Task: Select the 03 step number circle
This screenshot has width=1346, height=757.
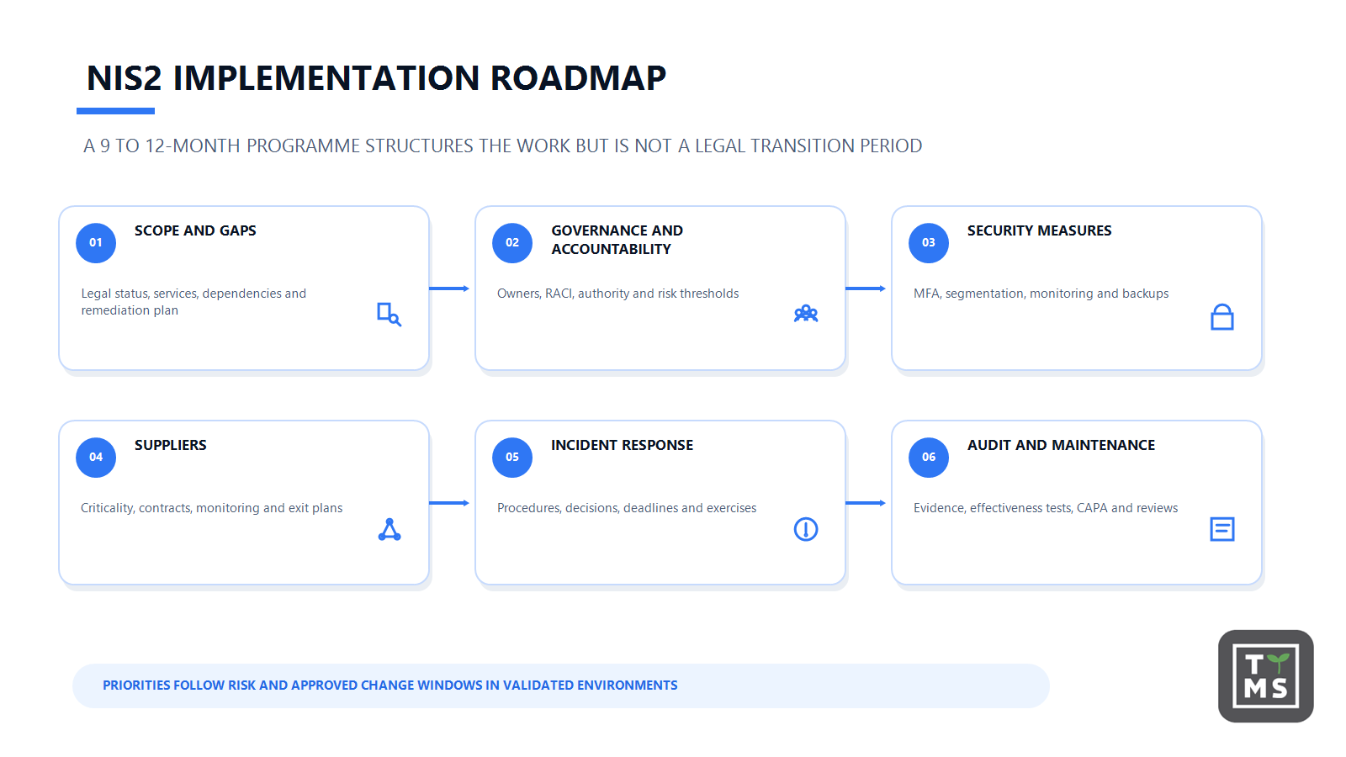Action: tap(929, 243)
